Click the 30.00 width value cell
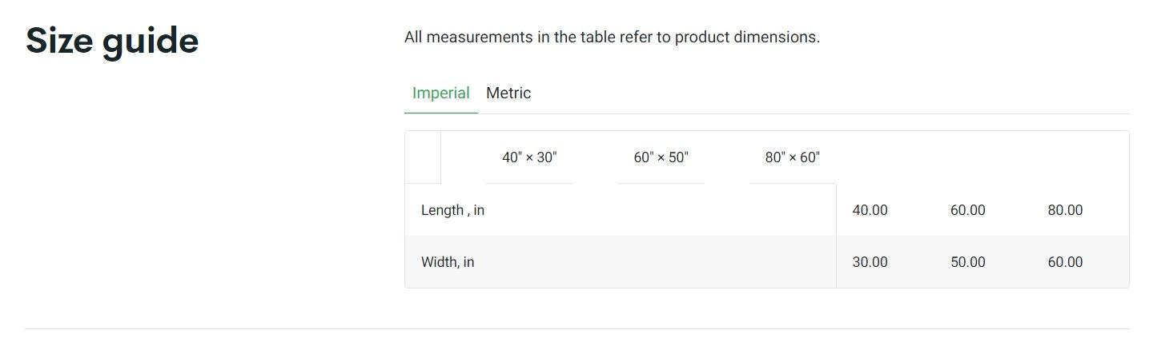Screen dimensions: 1149x354 point(870,262)
